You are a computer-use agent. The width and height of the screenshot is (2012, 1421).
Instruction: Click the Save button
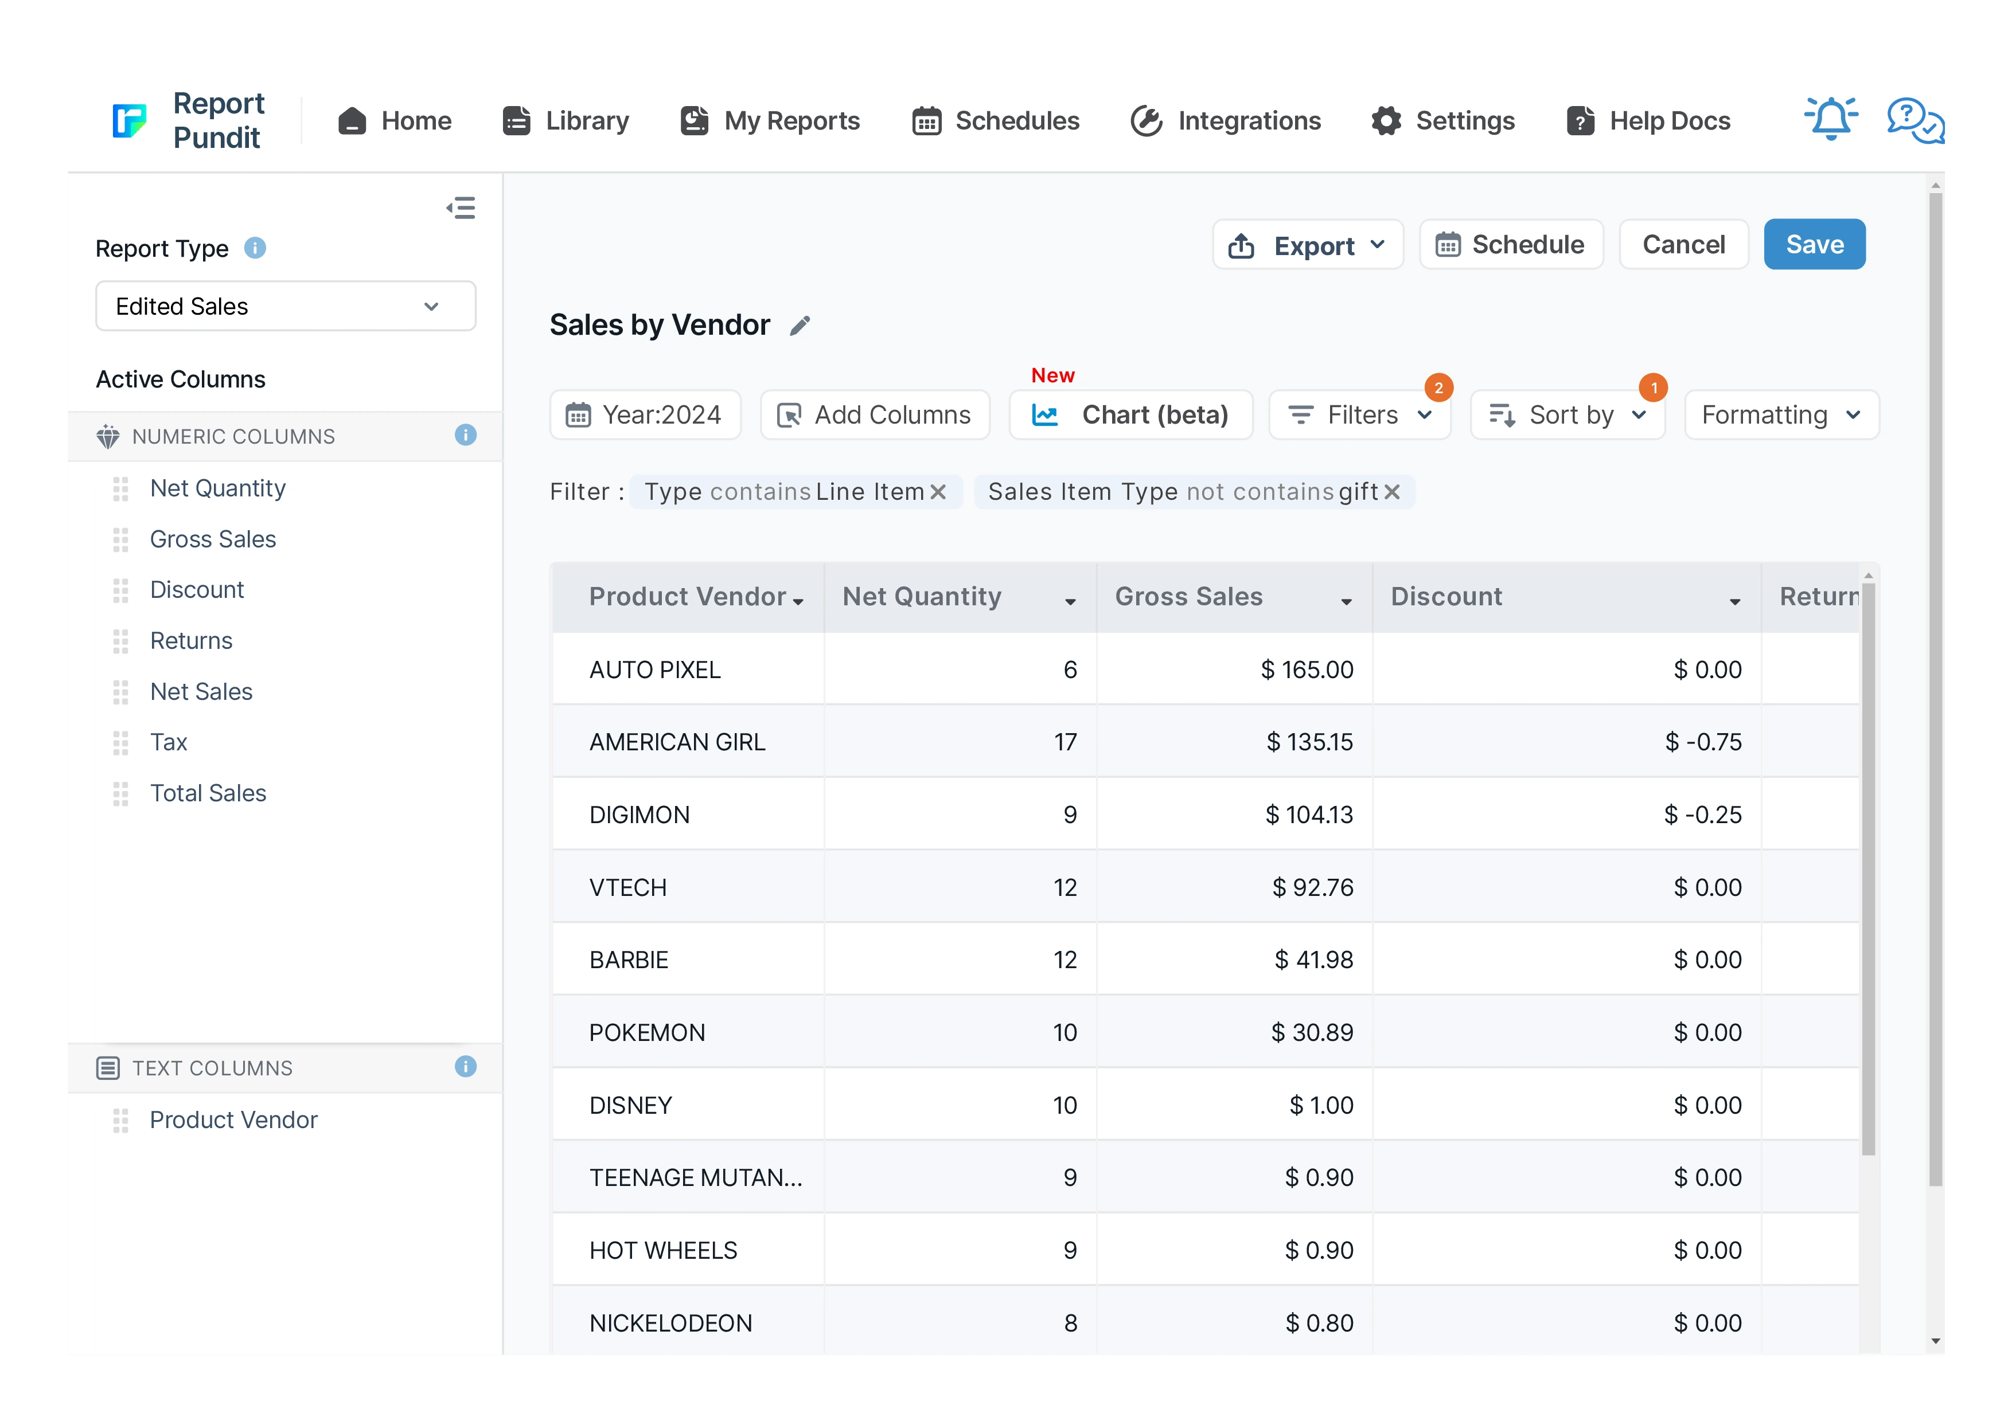pyautogui.click(x=1814, y=244)
